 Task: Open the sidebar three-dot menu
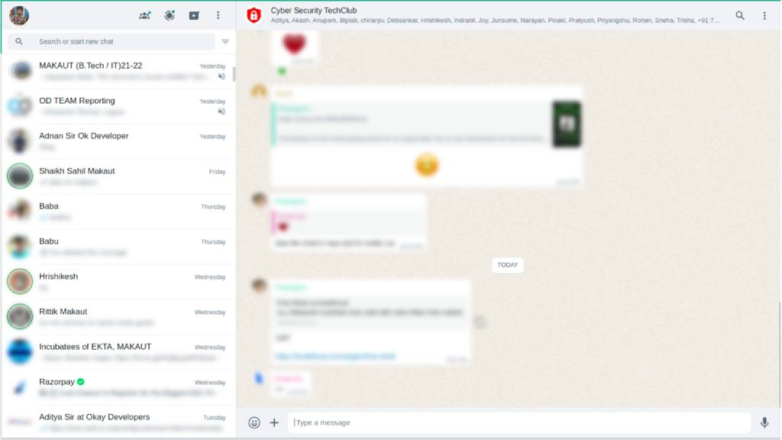(x=218, y=15)
